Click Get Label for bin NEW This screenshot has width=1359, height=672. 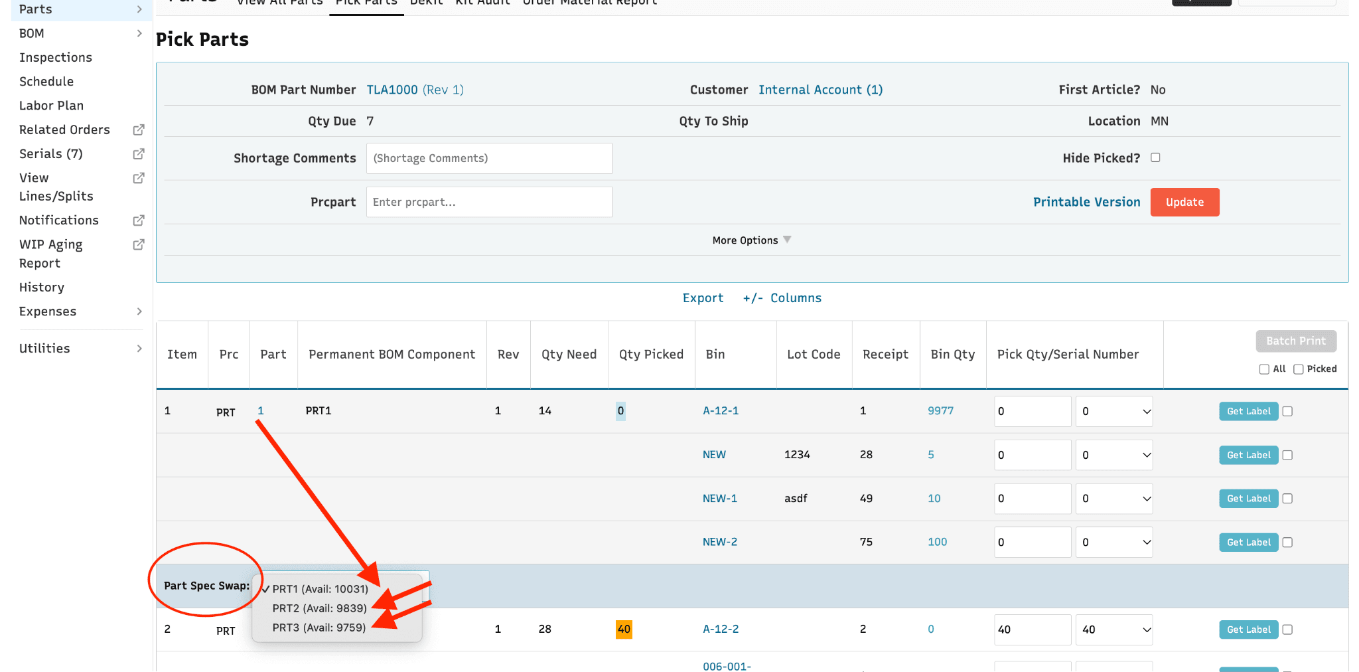coord(1248,455)
